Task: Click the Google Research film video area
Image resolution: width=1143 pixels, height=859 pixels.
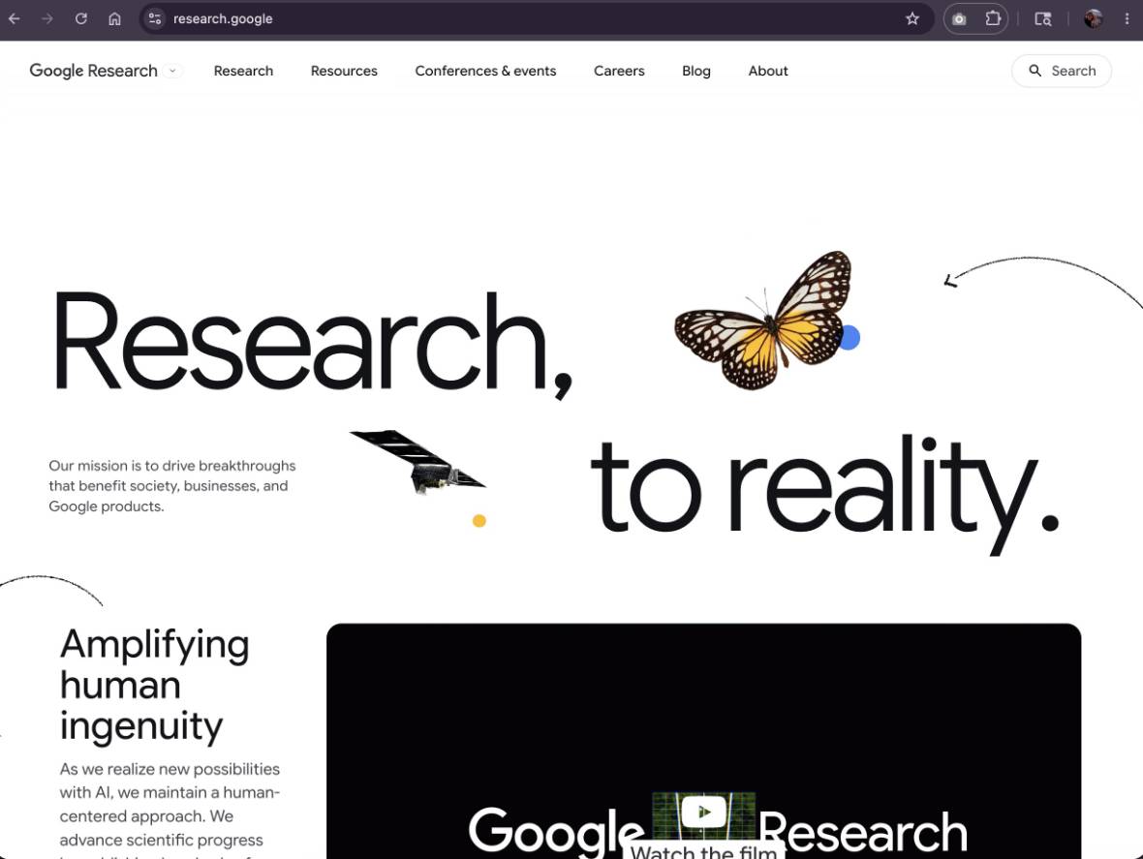Action: (x=703, y=741)
